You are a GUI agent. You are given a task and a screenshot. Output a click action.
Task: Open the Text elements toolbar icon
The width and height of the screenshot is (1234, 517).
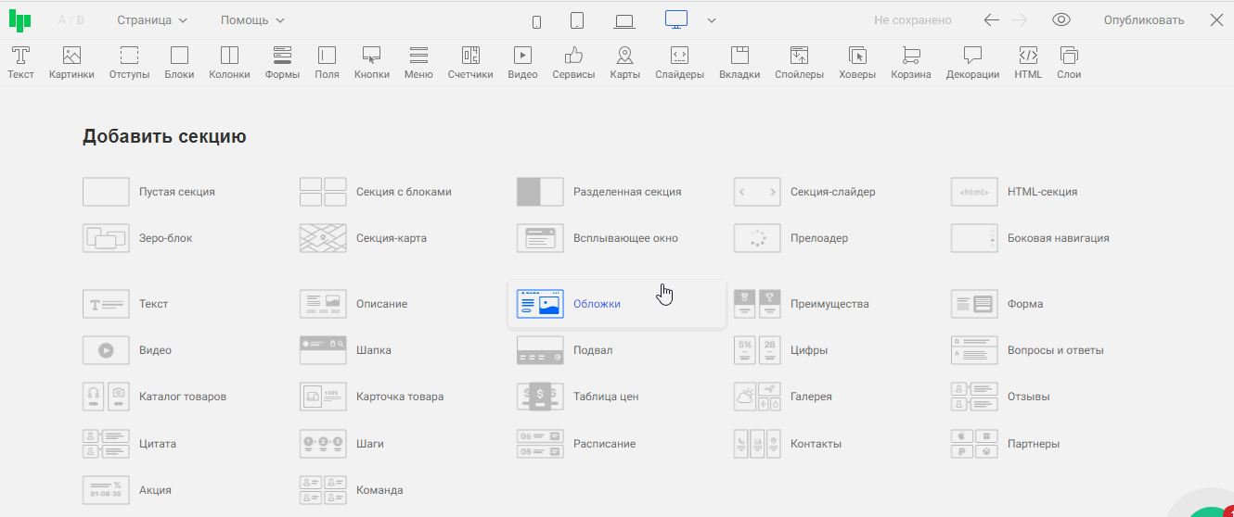[20, 62]
